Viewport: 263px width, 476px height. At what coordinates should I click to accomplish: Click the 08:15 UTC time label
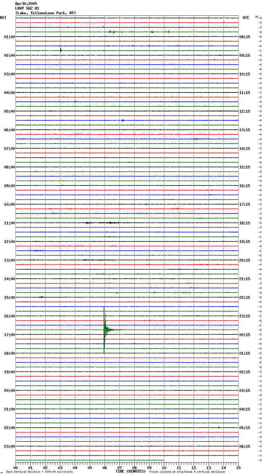245,37
